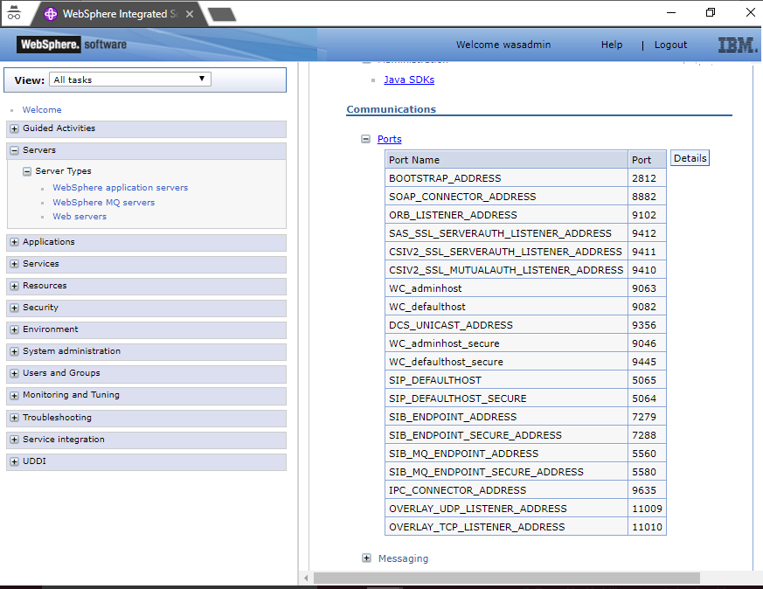Open Help from the top banner

tap(612, 45)
